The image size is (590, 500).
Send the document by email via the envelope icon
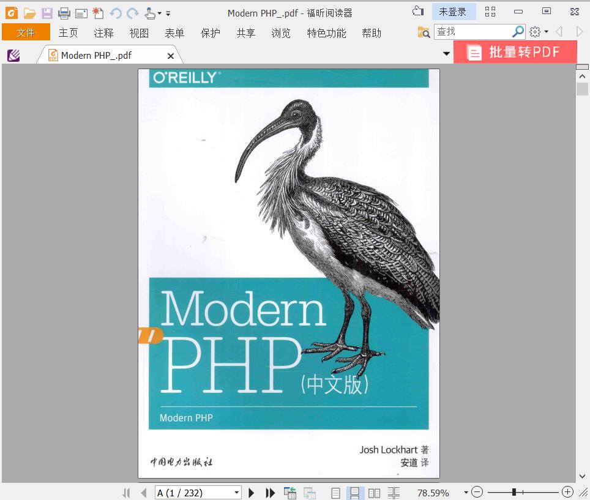[x=81, y=14]
